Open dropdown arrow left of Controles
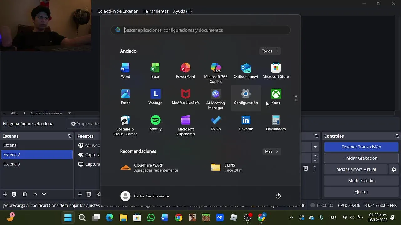The height and width of the screenshot is (225, 401). coord(315,147)
